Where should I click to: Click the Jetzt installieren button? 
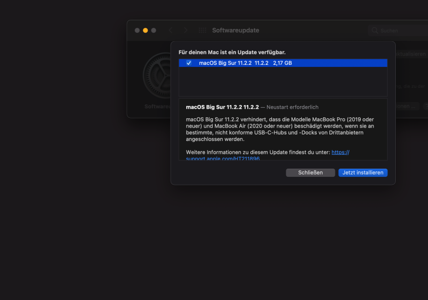point(363,172)
